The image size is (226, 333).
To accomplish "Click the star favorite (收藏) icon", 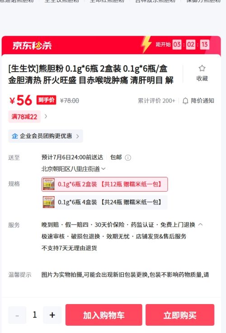I will tap(202, 68).
